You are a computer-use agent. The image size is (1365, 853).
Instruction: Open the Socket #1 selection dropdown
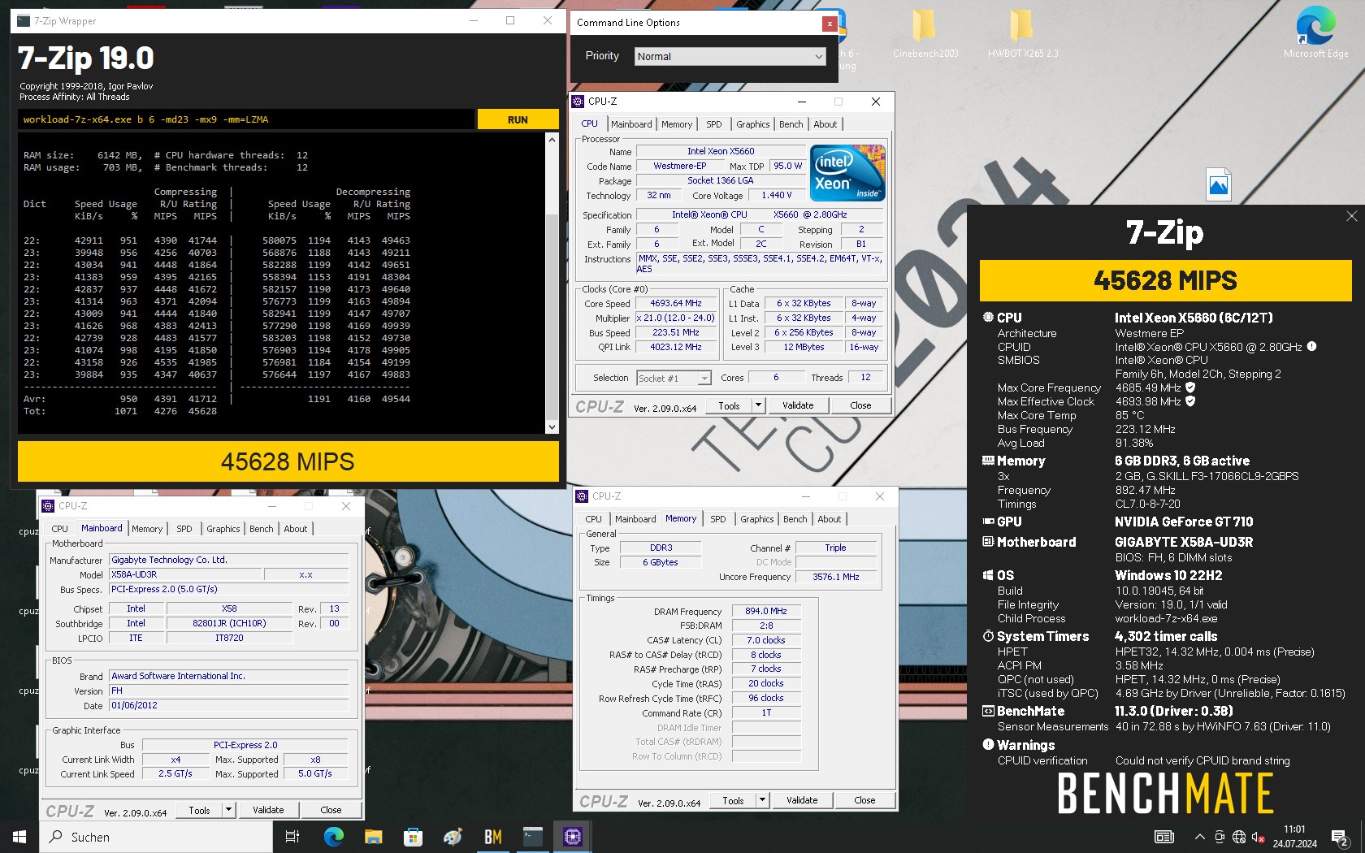[x=674, y=378]
